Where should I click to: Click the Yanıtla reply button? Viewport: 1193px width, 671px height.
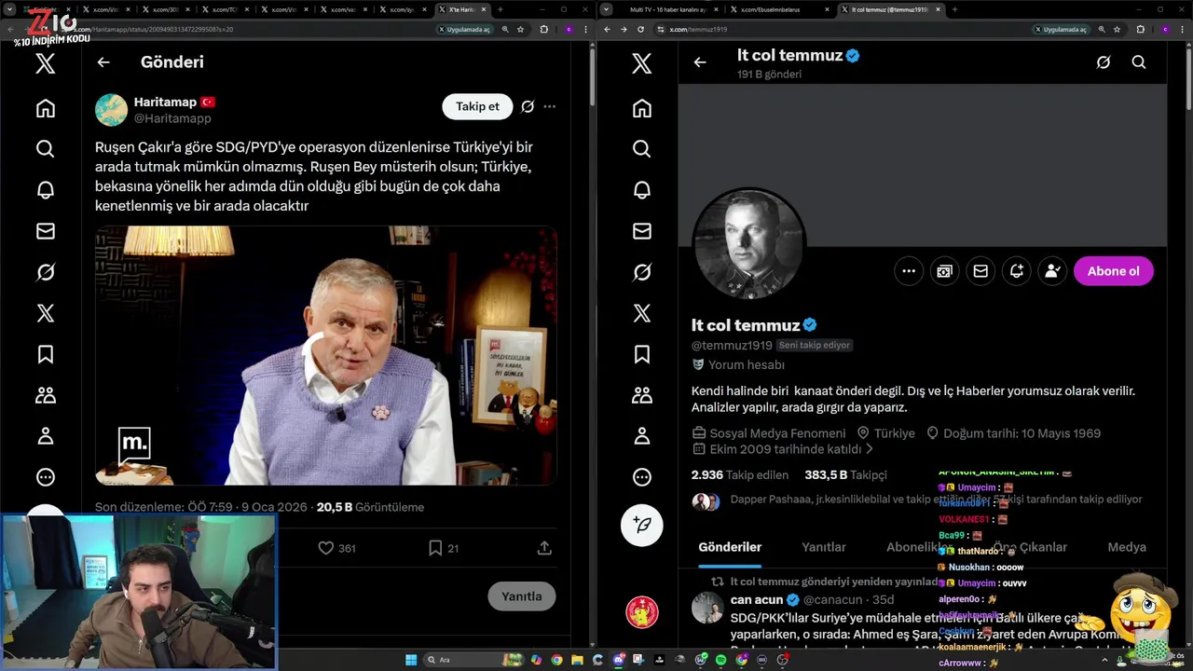coord(522,596)
